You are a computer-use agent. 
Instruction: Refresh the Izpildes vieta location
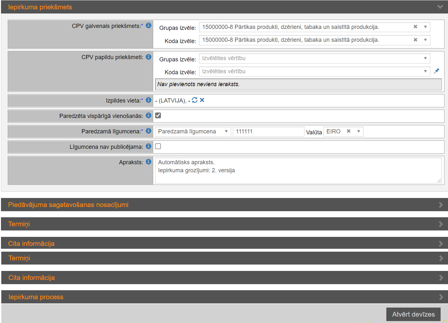(x=195, y=100)
